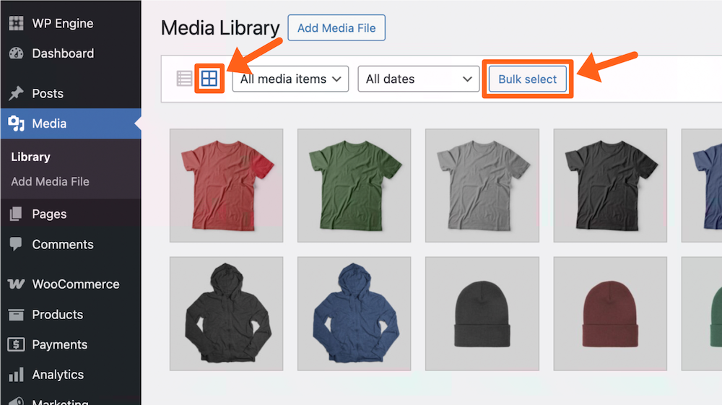Open the Comments speech bubble icon
The width and height of the screenshot is (722, 405).
coord(16,245)
